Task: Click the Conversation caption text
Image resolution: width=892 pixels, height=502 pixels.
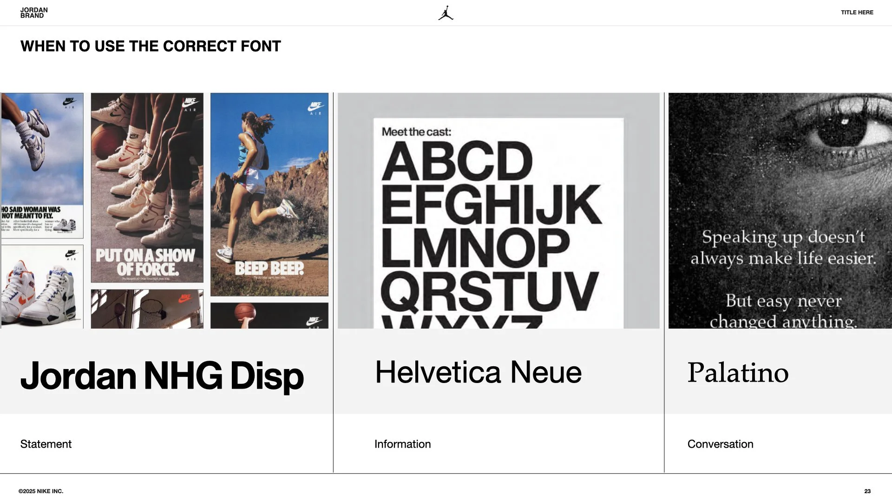Action: 720,444
